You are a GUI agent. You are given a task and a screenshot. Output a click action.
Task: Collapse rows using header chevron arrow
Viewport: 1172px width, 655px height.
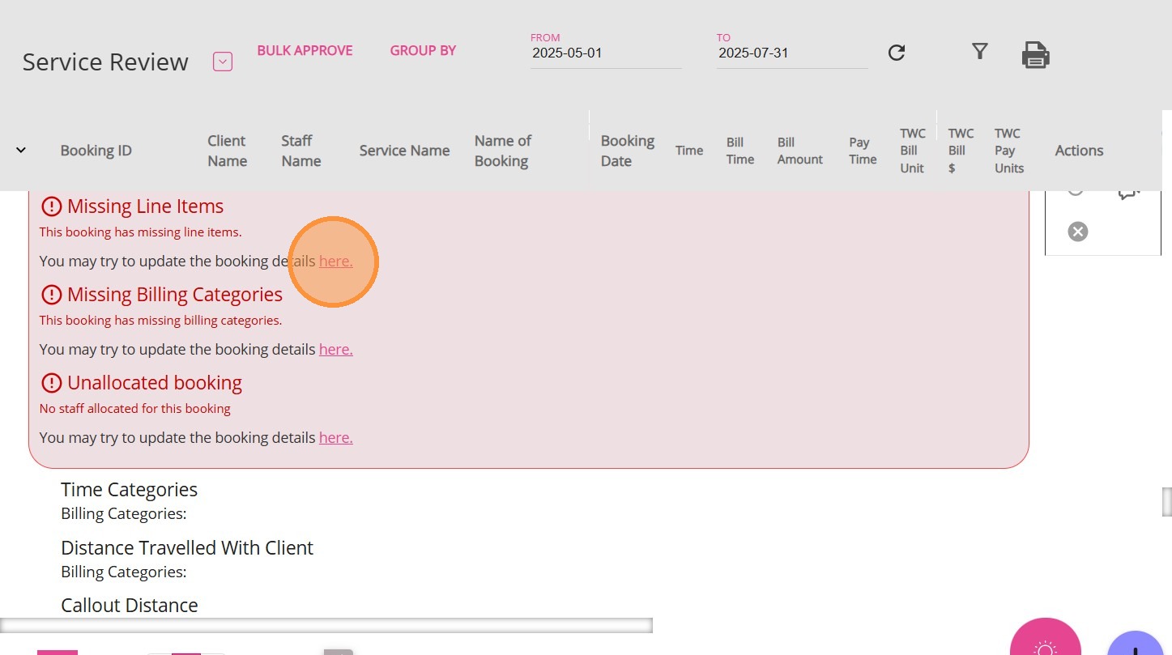pyautogui.click(x=21, y=150)
